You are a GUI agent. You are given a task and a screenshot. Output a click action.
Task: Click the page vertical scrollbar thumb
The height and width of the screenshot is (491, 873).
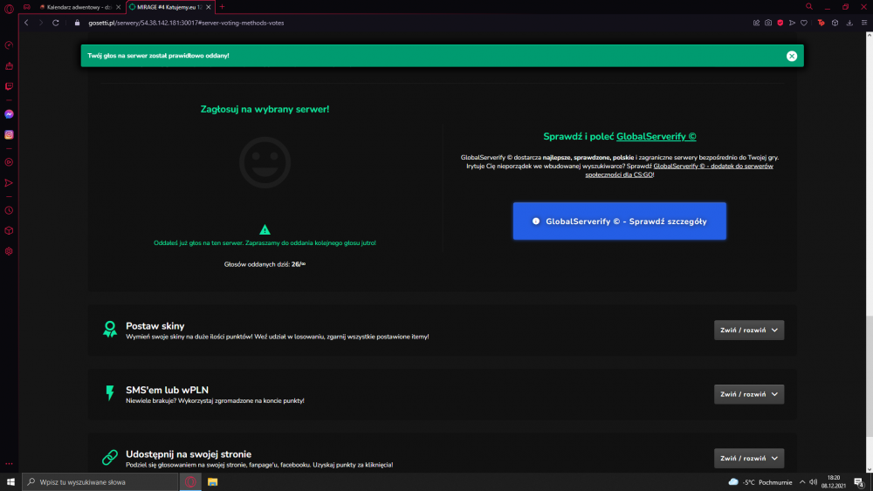(x=870, y=375)
